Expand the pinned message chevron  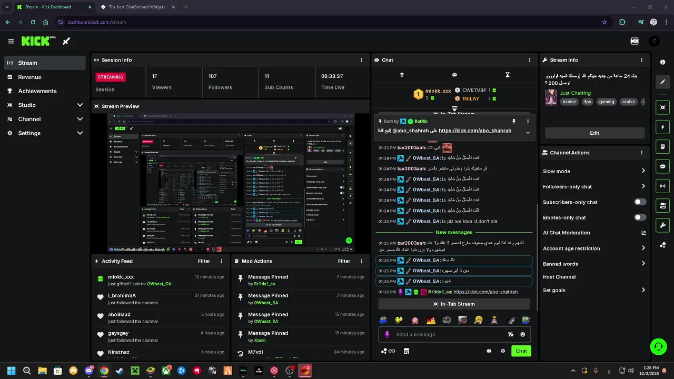(528, 132)
